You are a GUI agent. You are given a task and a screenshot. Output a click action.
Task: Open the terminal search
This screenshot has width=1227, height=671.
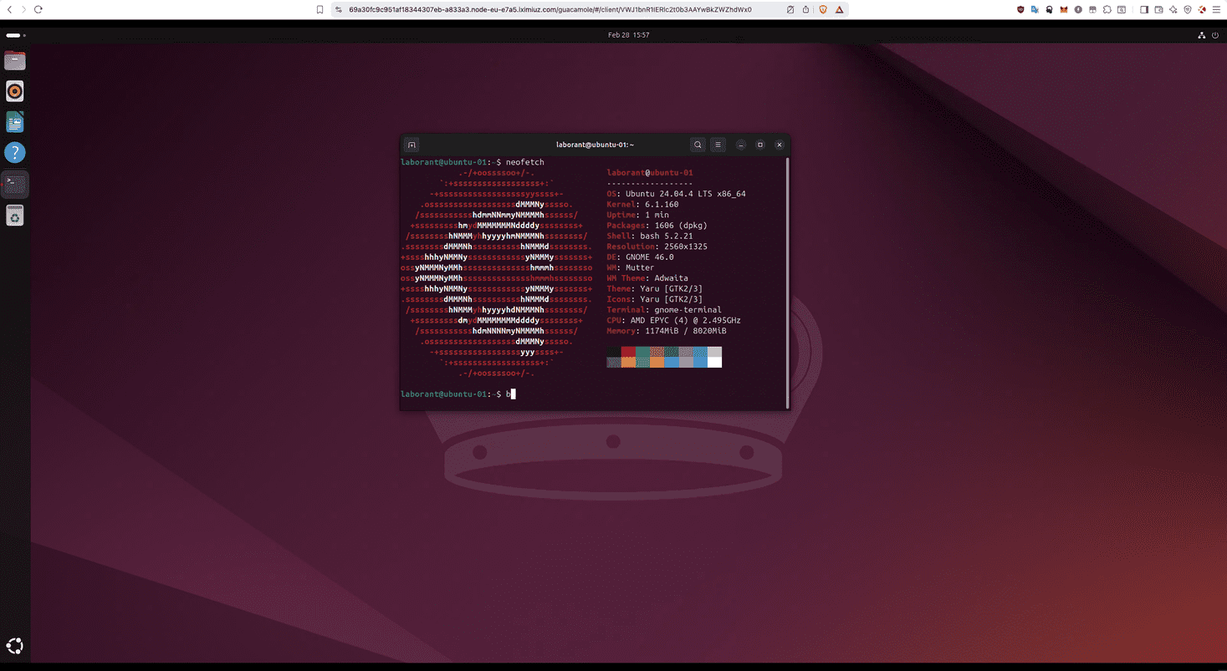[698, 145]
